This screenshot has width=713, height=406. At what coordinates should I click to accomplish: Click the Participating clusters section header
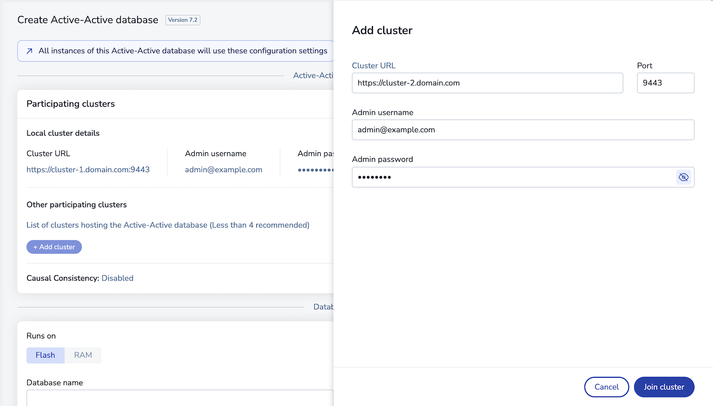click(70, 104)
